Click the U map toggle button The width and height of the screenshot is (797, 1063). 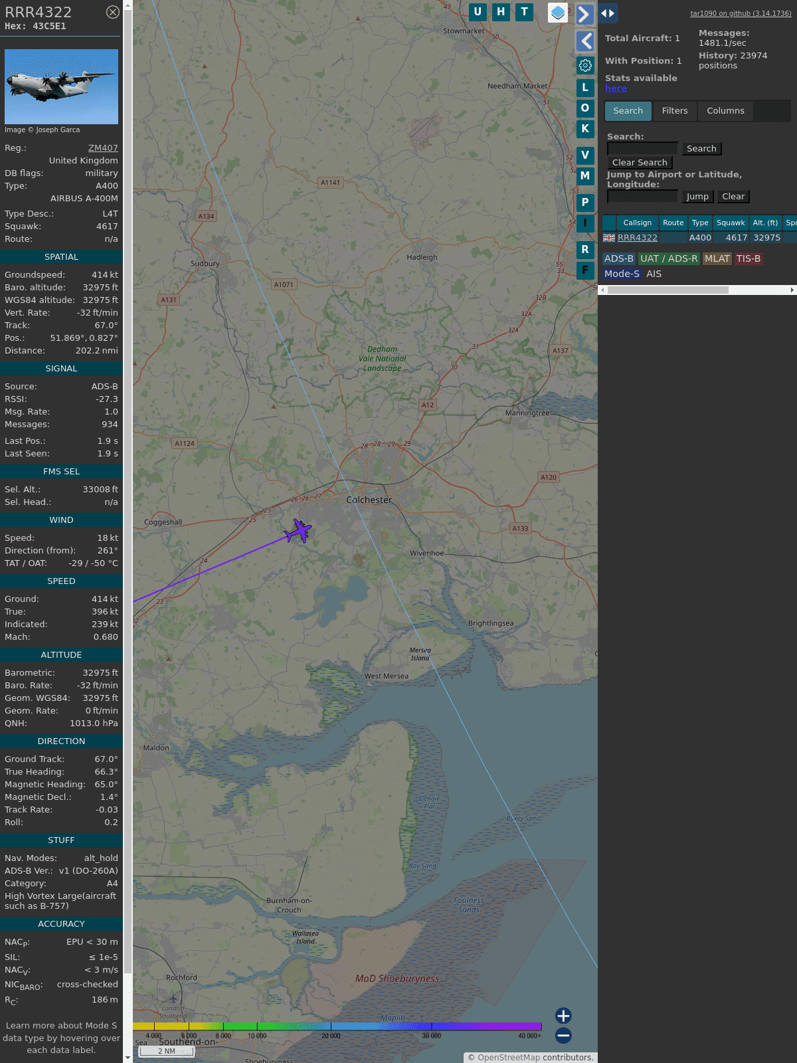[x=478, y=12]
